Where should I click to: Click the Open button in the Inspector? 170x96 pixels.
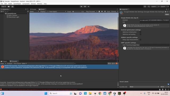point(167,14)
